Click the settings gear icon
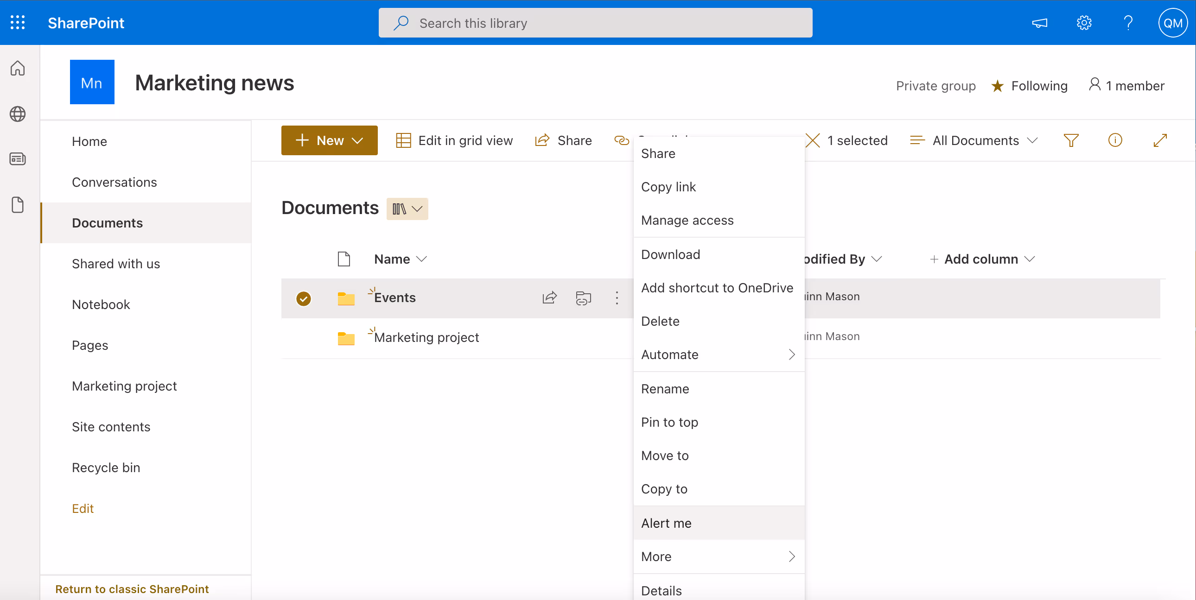The image size is (1196, 600). (x=1084, y=23)
